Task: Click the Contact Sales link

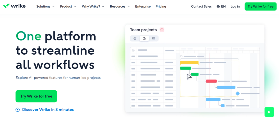Action: 201,7
